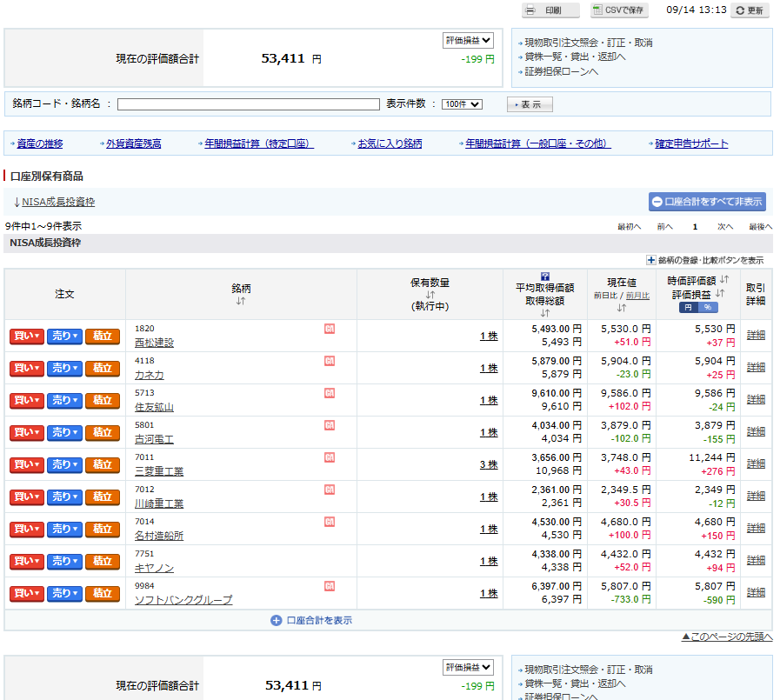780x700 pixels.
Task: Click the 印刷 print button
Action: 550,10
